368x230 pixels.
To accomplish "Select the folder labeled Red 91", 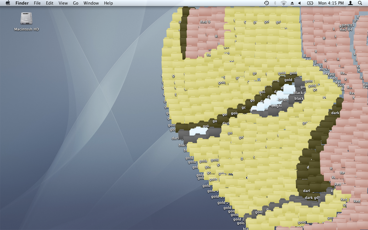I will 348,25.
